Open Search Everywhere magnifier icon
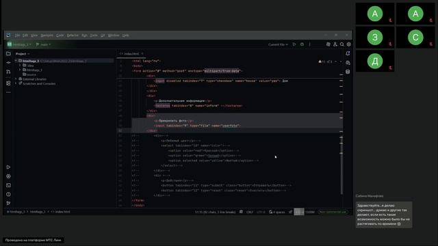The height and width of the screenshot is (246, 438). pos(342,44)
